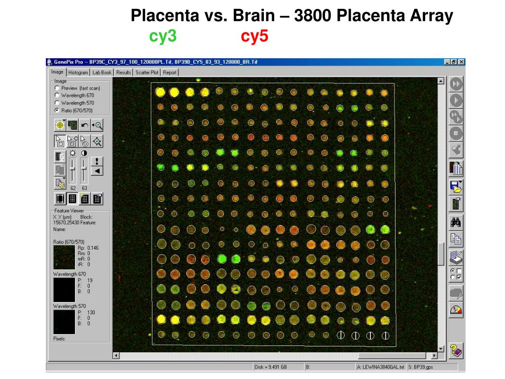505x379 pixels.
Task: Click the undo arrow icon
Action: (85, 125)
